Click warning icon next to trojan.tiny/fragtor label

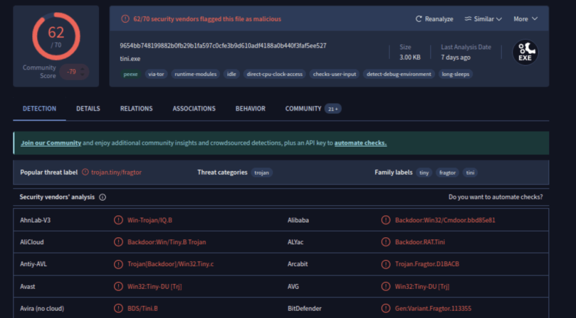coord(85,173)
